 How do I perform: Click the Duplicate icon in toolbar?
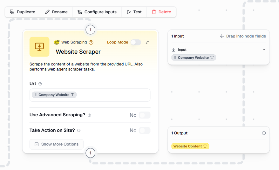point(12,12)
